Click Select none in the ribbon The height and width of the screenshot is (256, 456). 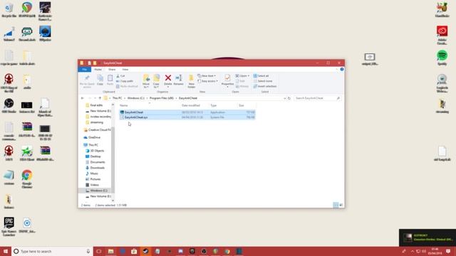263,81
